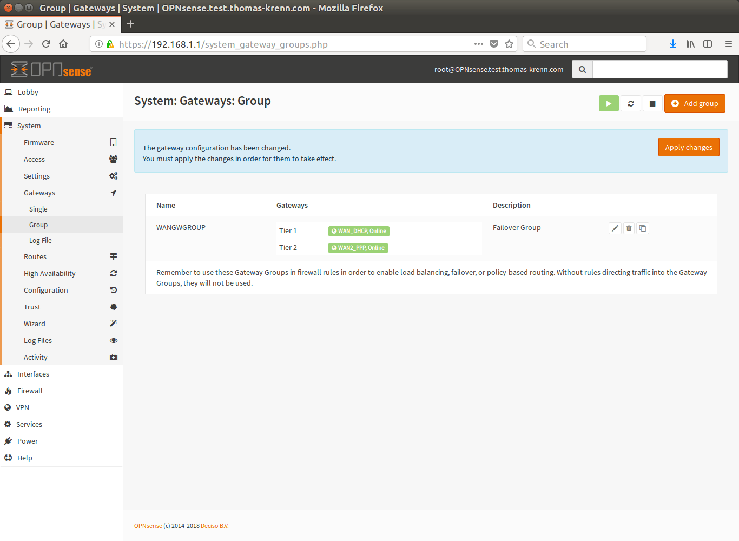The image size is (739, 541).
Task: Open Activity entry
Action: [62, 357]
